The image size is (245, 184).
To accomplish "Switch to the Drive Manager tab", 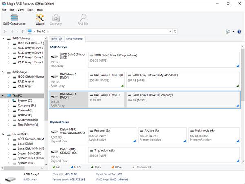I will 75,39.
